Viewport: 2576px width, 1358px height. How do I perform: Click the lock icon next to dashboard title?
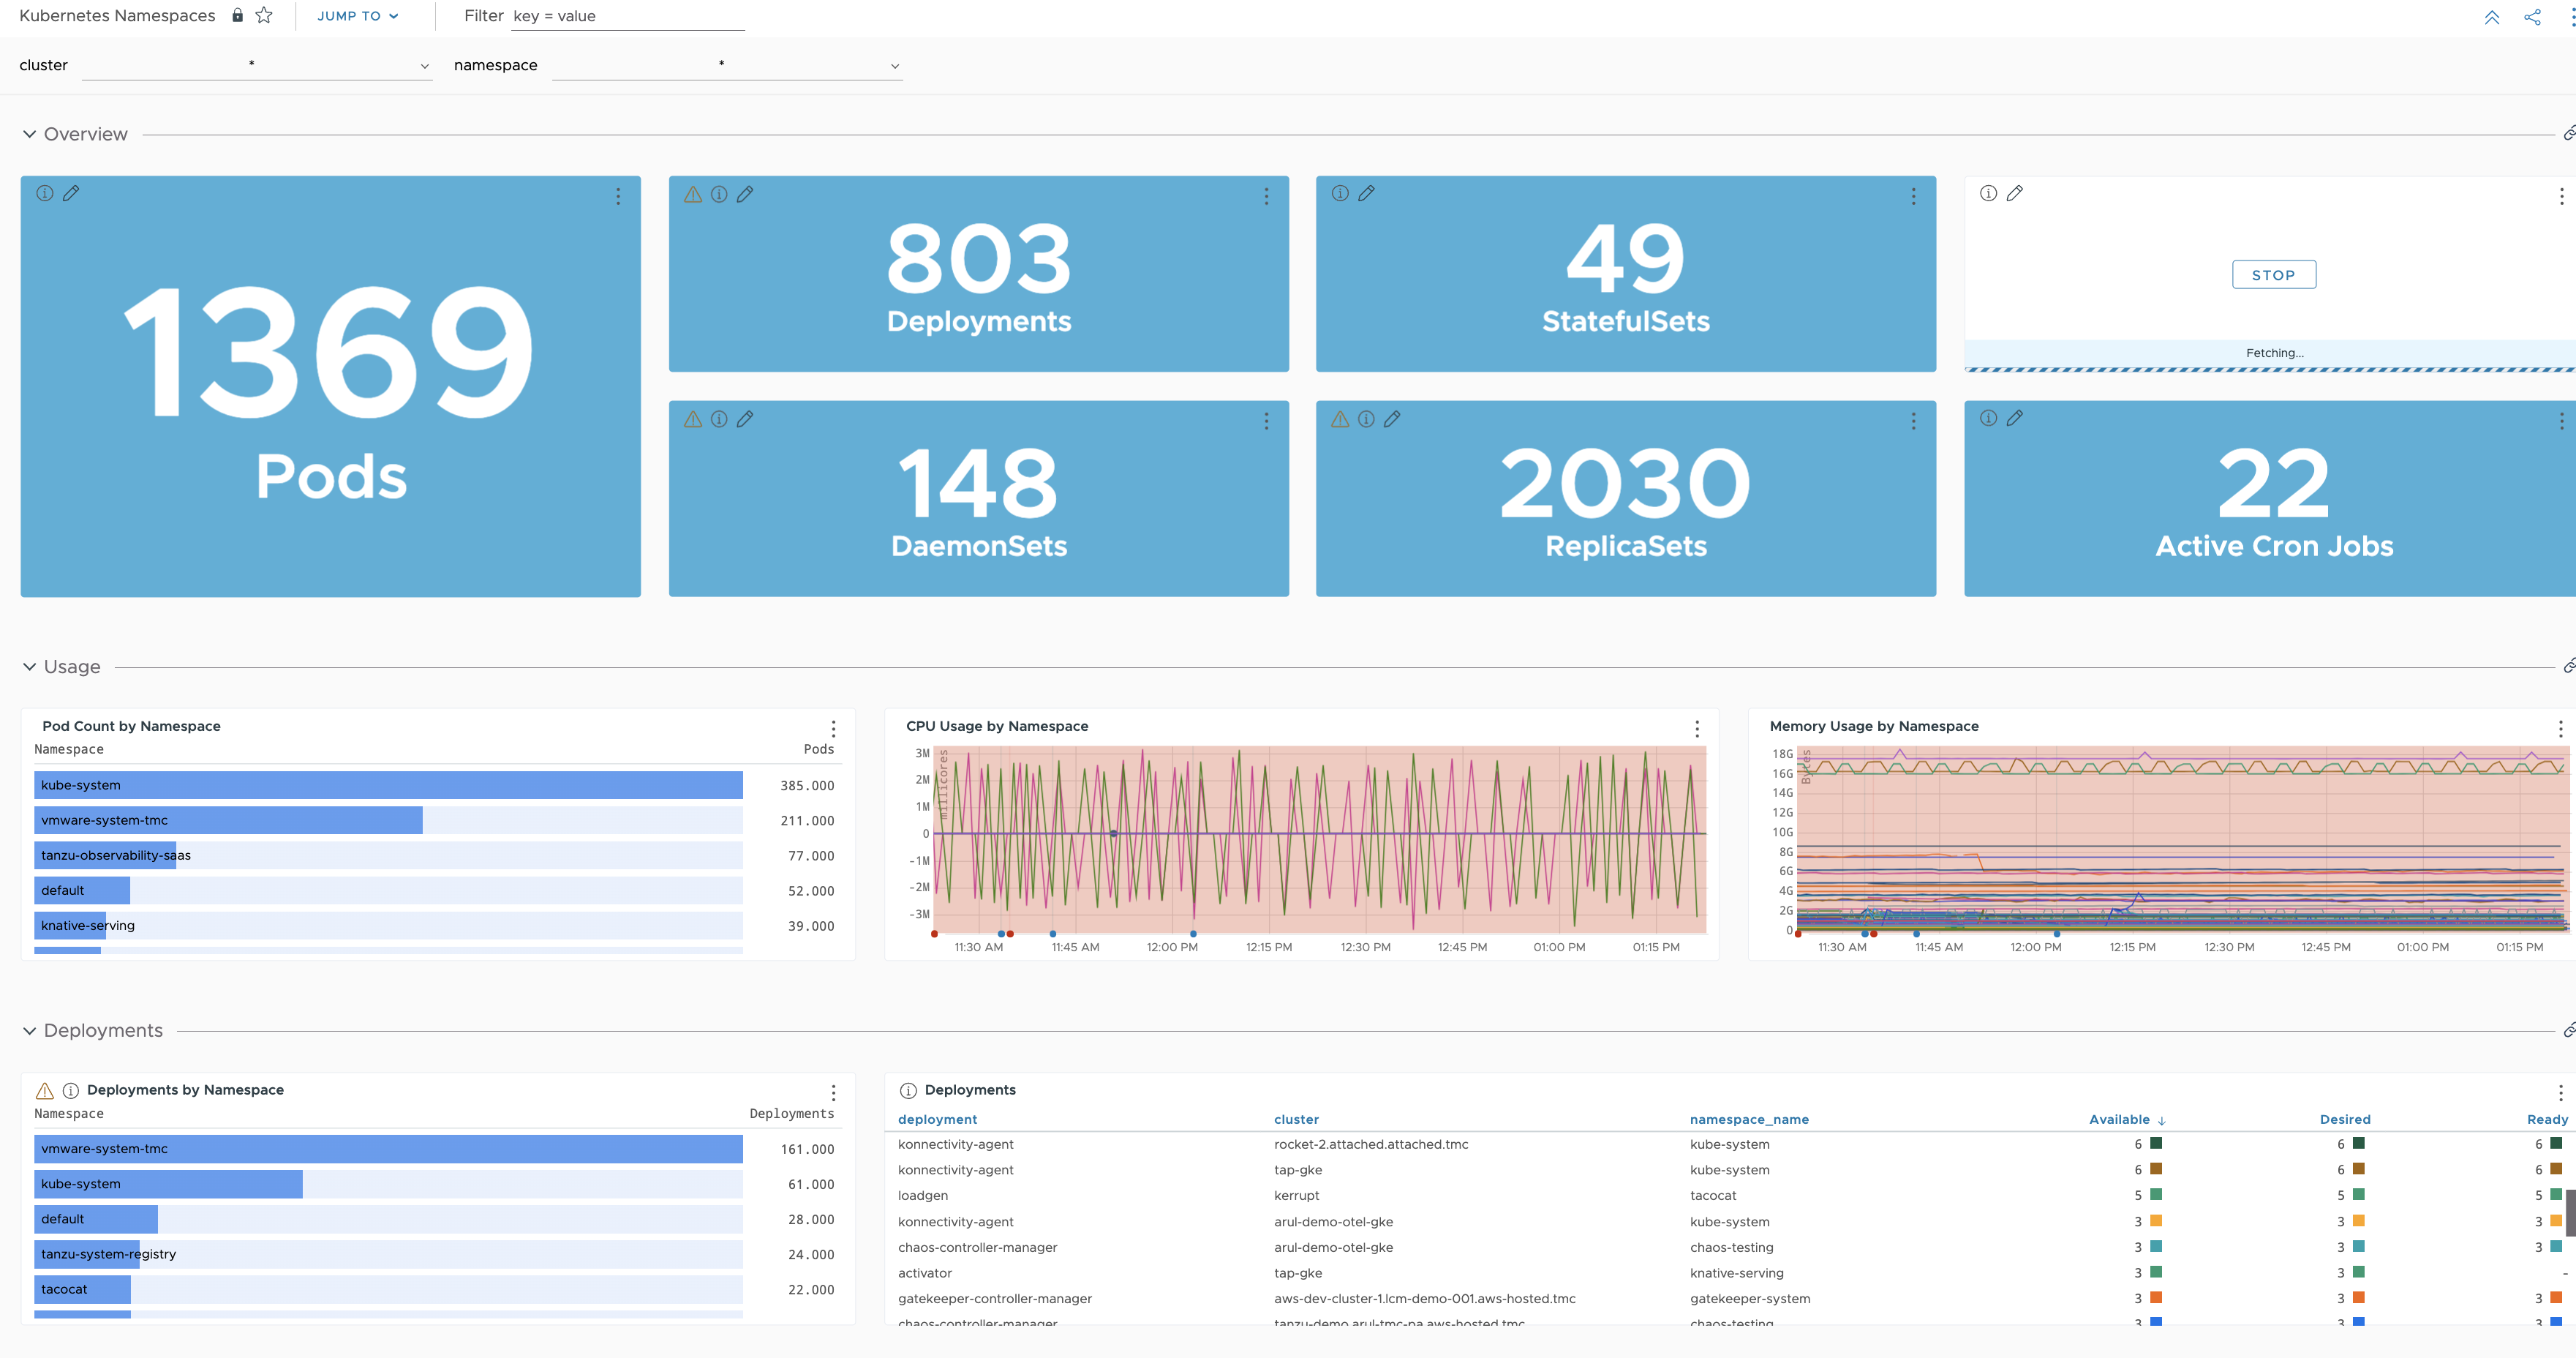[237, 15]
